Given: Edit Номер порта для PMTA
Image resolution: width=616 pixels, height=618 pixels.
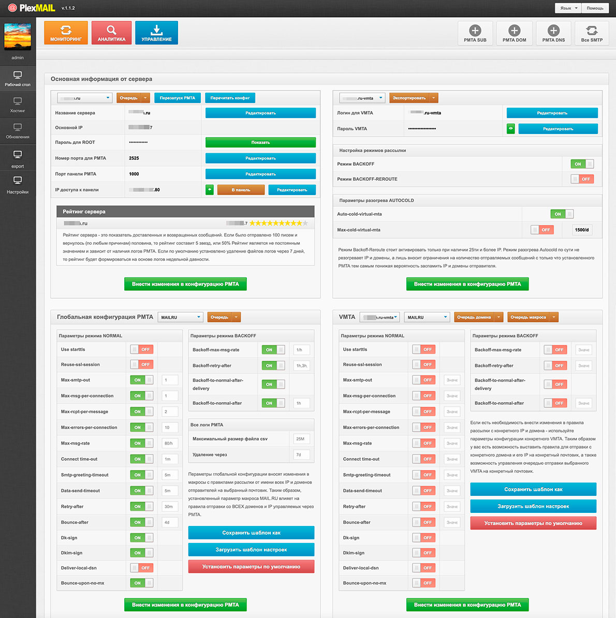Looking at the screenshot, I should coord(260,158).
